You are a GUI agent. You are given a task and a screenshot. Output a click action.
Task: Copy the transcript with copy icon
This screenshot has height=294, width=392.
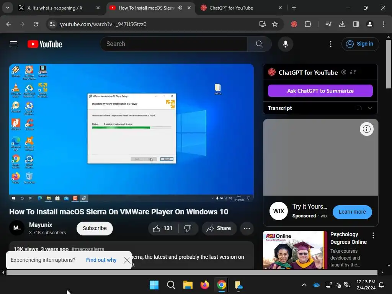[x=359, y=108]
